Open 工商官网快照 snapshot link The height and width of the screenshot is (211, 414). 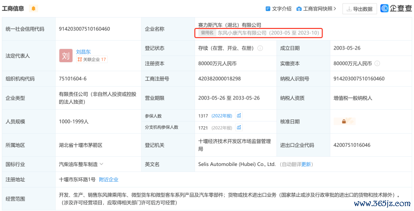318,9
